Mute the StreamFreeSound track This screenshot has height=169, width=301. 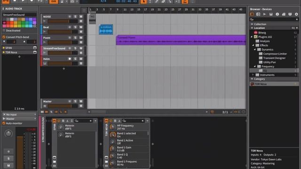[x=81, y=48]
